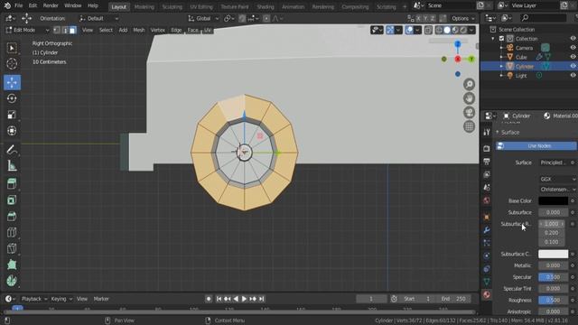The width and height of the screenshot is (578, 325).
Task: Open the Material properties tab
Action: tap(487, 294)
